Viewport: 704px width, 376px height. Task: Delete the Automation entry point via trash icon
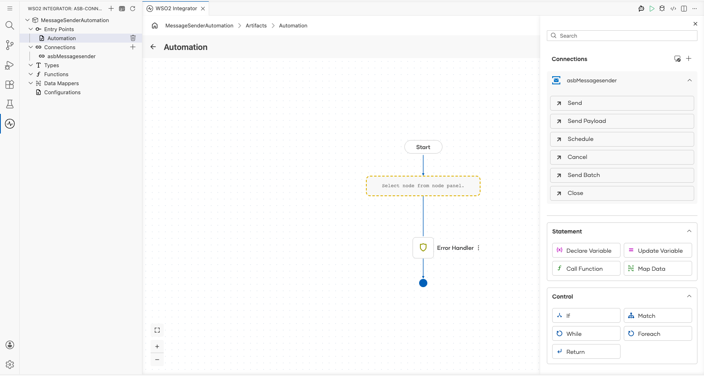click(x=133, y=38)
